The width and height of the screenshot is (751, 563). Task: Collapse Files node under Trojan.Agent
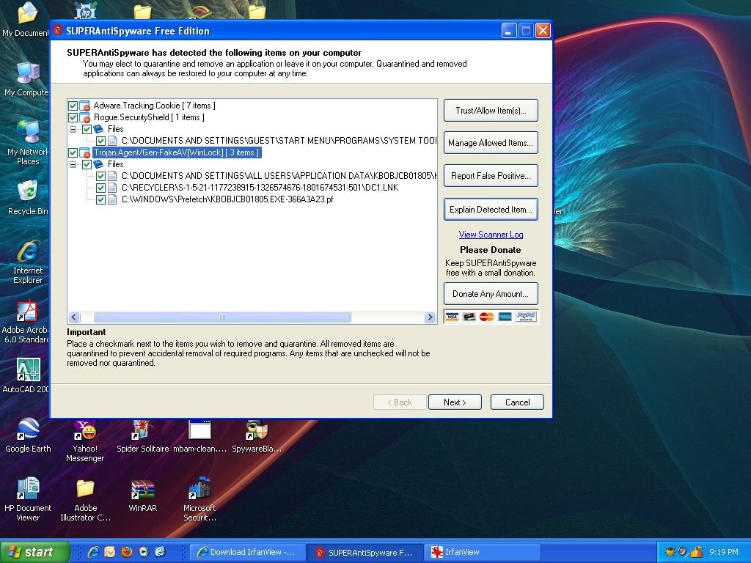[73, 164]
